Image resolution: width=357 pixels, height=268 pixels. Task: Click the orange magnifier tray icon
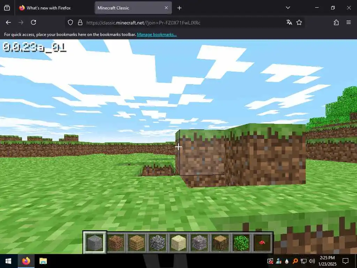(x=295, y=261)
